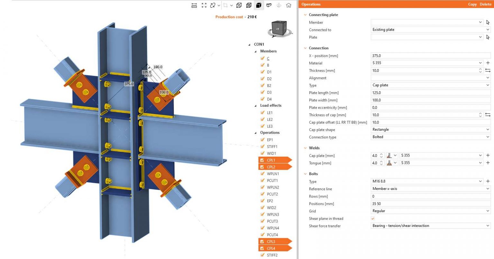This screenshot has height=259, width=494.
Task: Select the solid shaded view cube icon
Action: 258,5
